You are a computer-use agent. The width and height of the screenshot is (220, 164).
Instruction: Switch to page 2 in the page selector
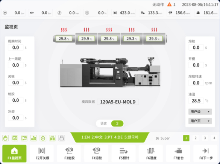[x=196, y=138]
